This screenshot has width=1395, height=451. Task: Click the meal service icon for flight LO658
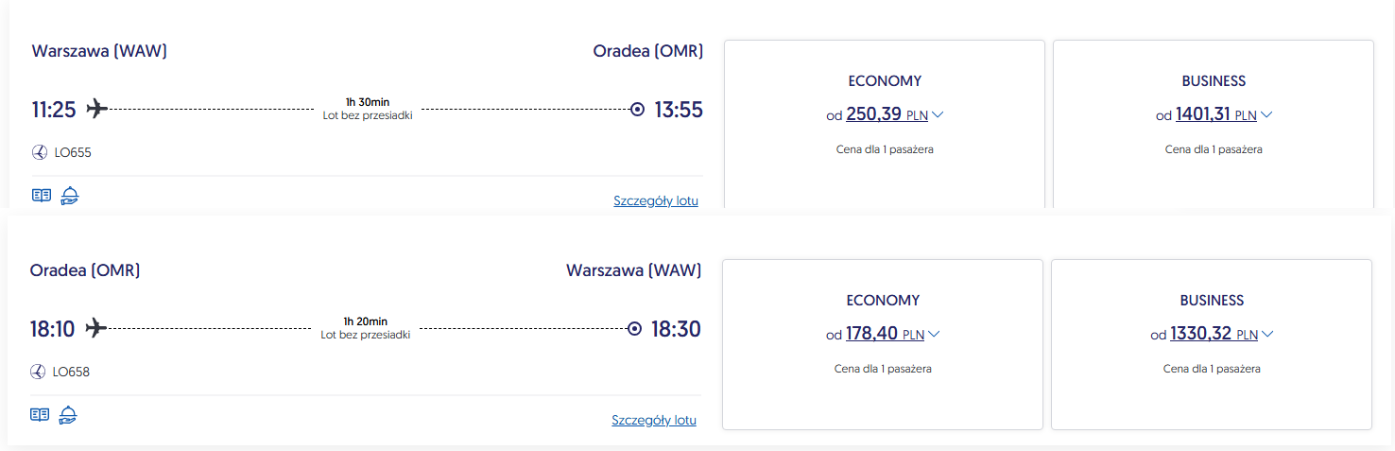[68, 414]
